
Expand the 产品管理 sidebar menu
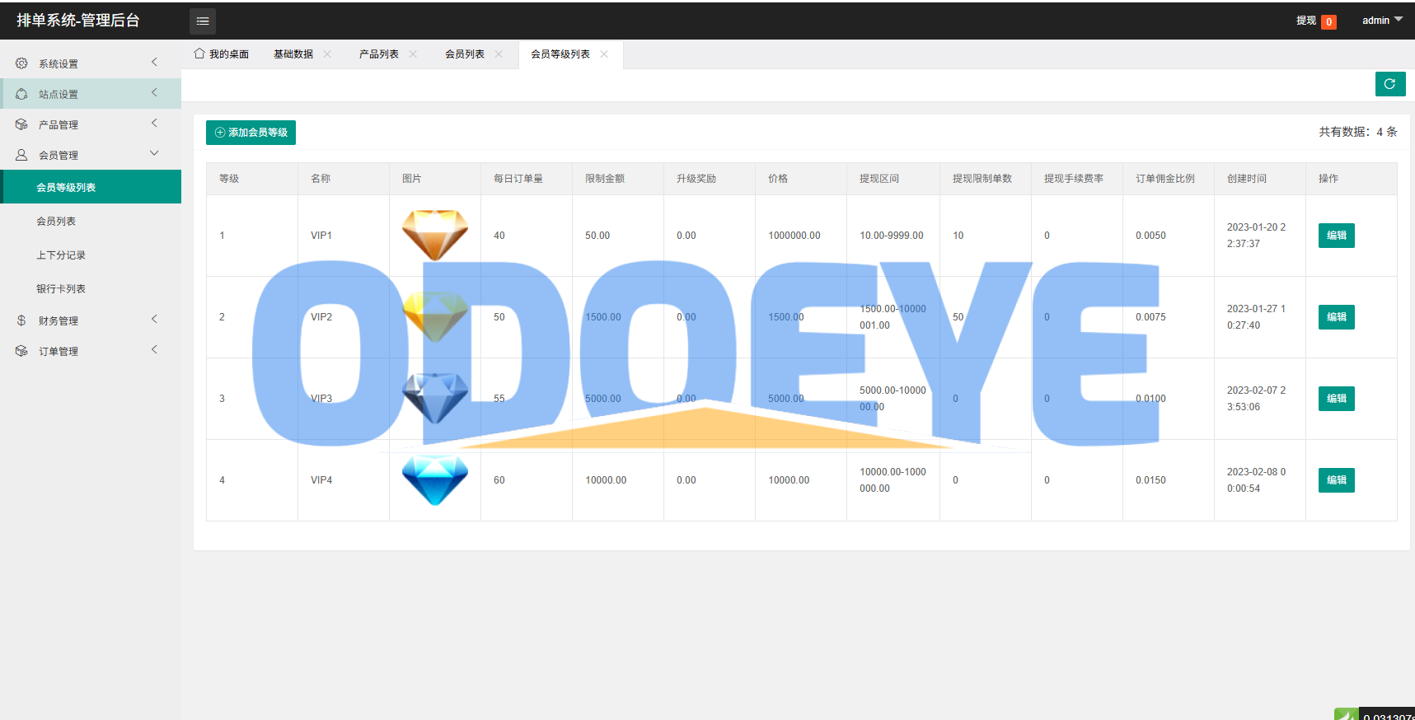pos(91,124)
